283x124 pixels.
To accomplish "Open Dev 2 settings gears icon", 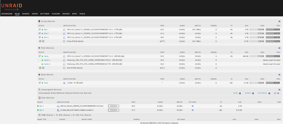I will click(x=192, y=110).
